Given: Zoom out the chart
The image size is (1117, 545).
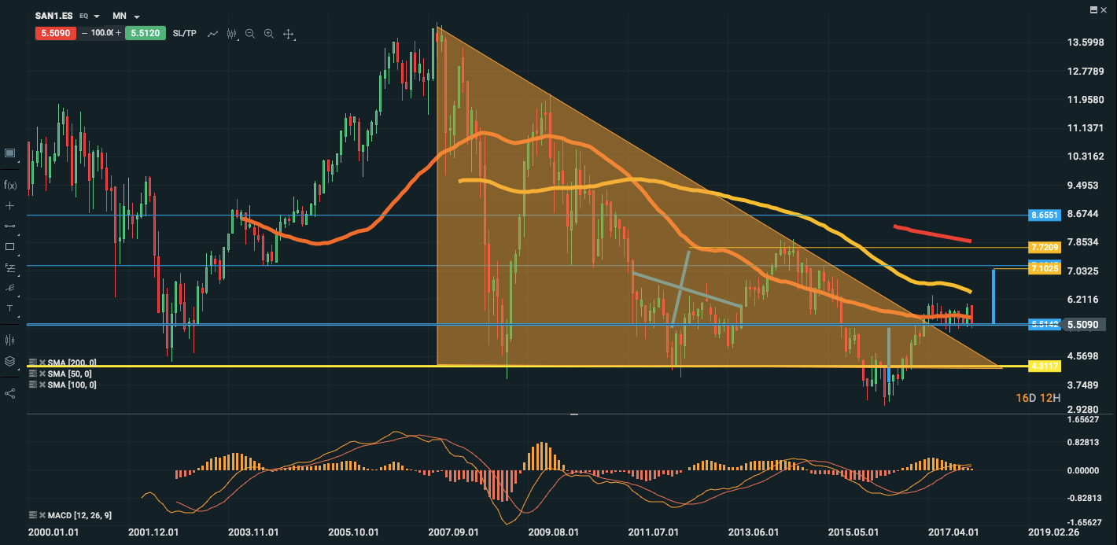Looking at the screenshot, I should [250, 34].
